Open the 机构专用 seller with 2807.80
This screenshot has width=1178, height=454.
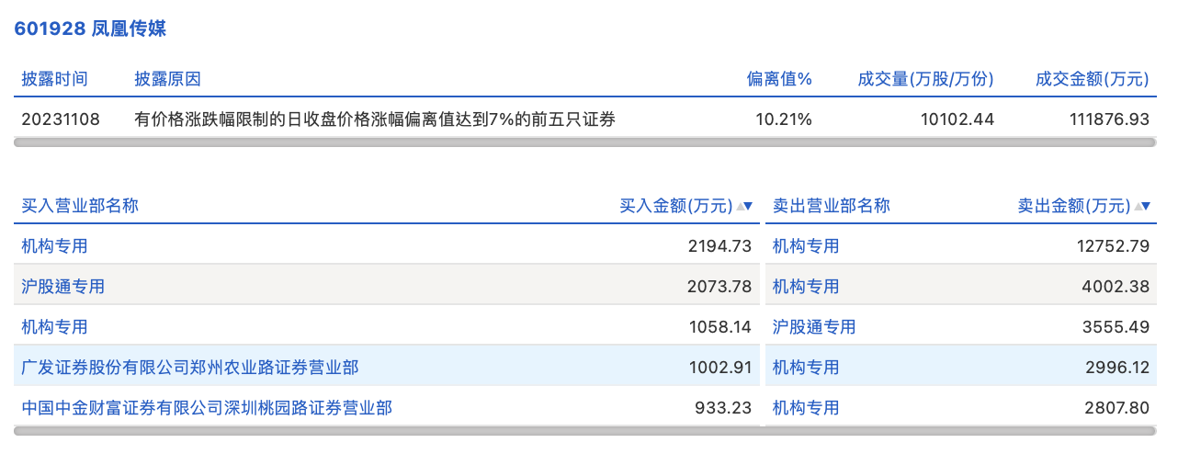pos(806,407)
